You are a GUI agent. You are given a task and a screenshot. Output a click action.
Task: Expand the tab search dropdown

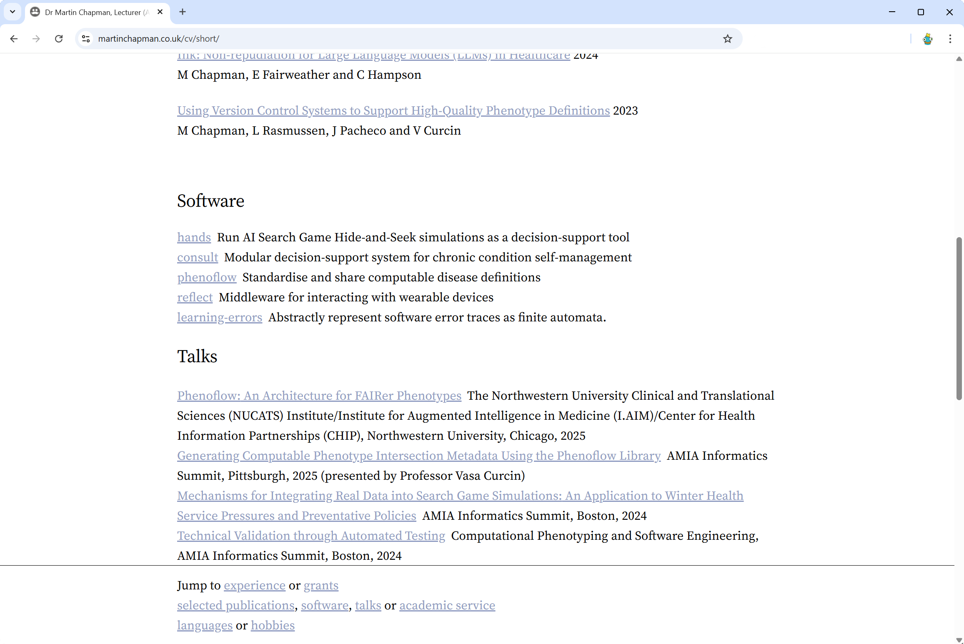[13, 12]
